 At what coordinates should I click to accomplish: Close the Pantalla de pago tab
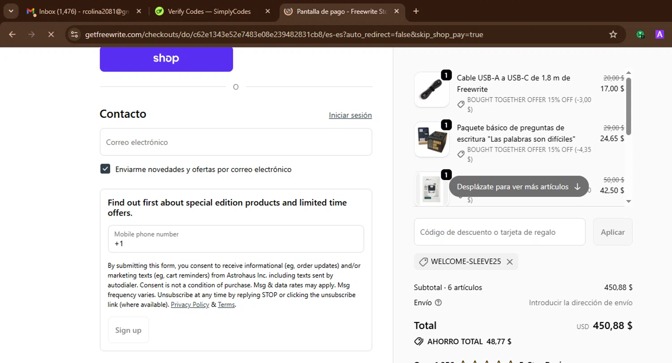(396, 11)
